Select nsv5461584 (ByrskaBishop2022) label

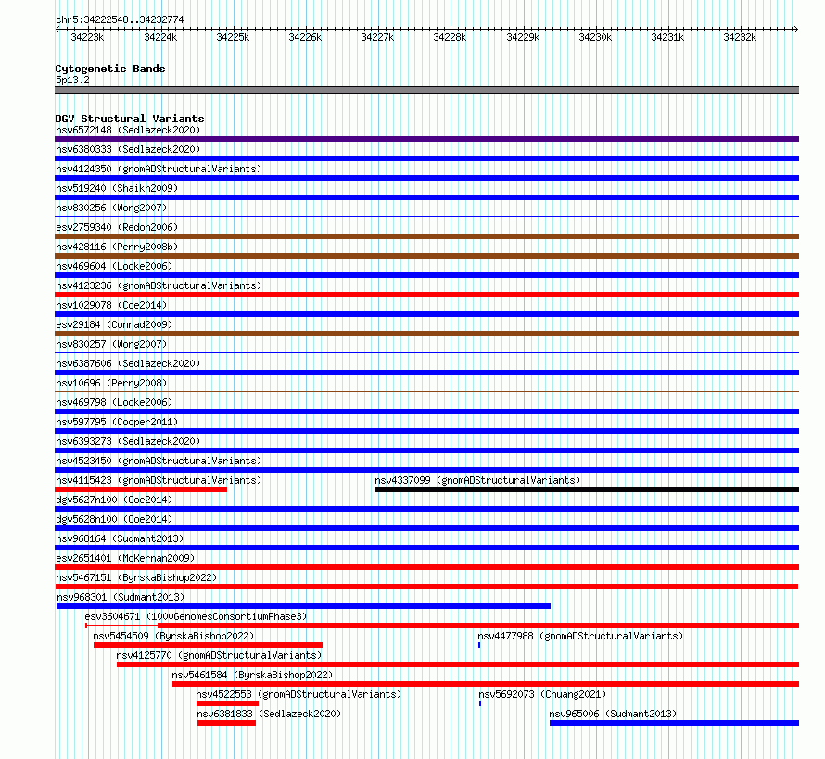point(252,675)
